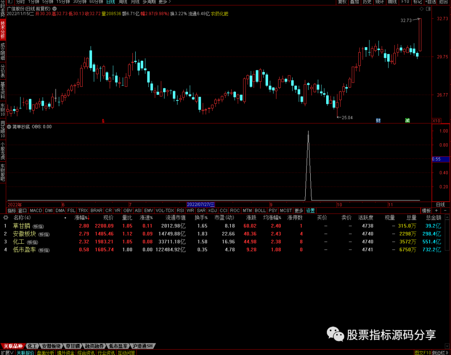Open the 成交明细 sidebar tab
The image size is (451, 355).
pyautogui.click(x=3, y=51)
